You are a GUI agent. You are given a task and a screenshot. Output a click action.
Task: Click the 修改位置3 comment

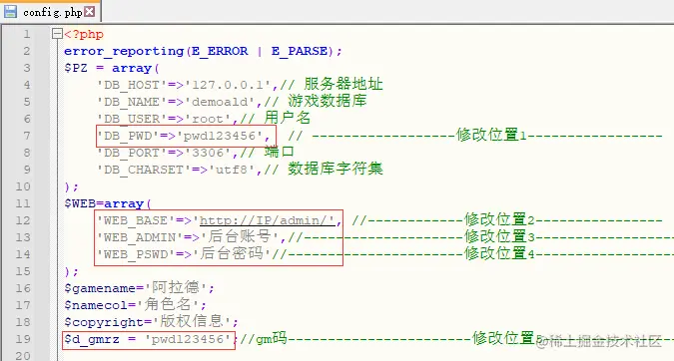(x=499, y=236)
